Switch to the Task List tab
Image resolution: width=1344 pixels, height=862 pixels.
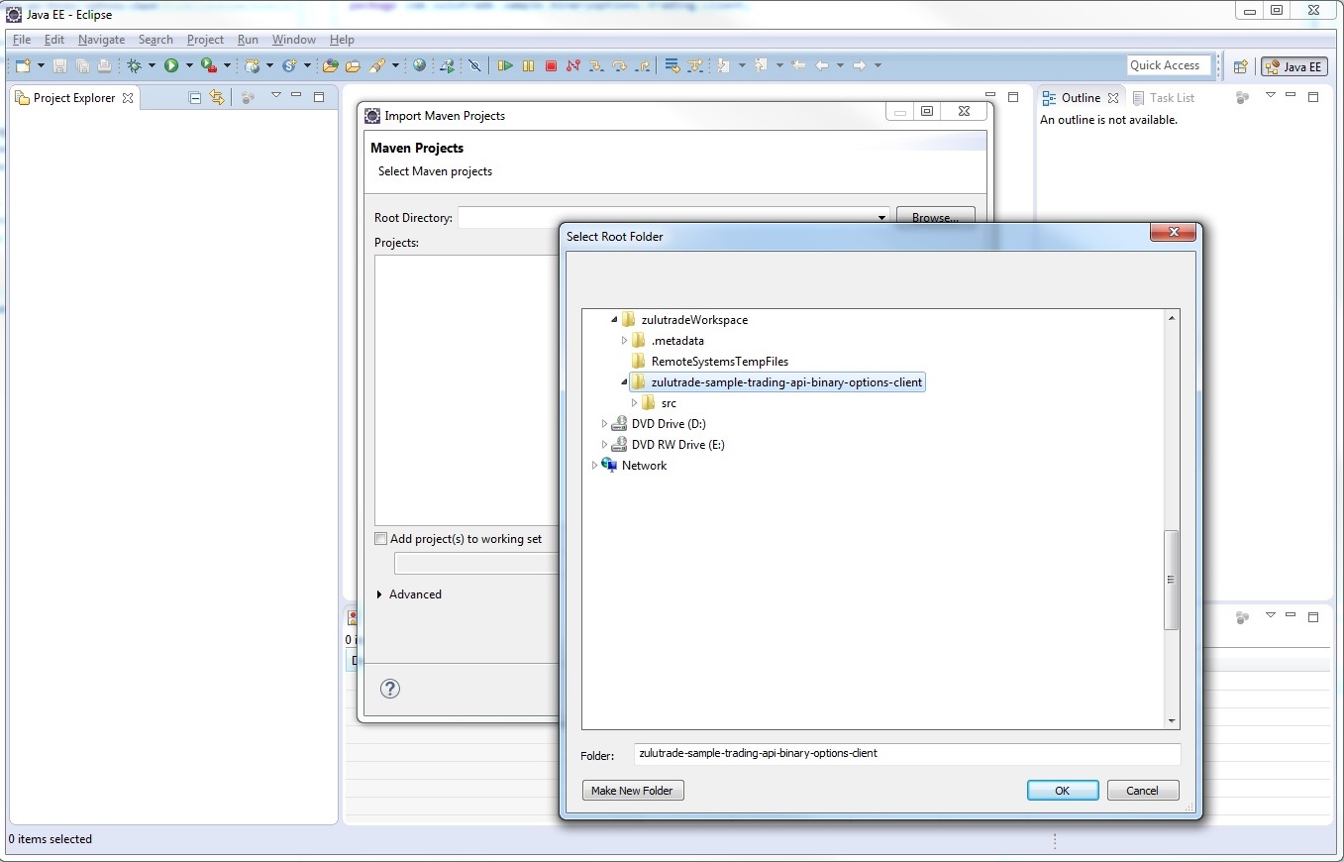[1172, 98]
